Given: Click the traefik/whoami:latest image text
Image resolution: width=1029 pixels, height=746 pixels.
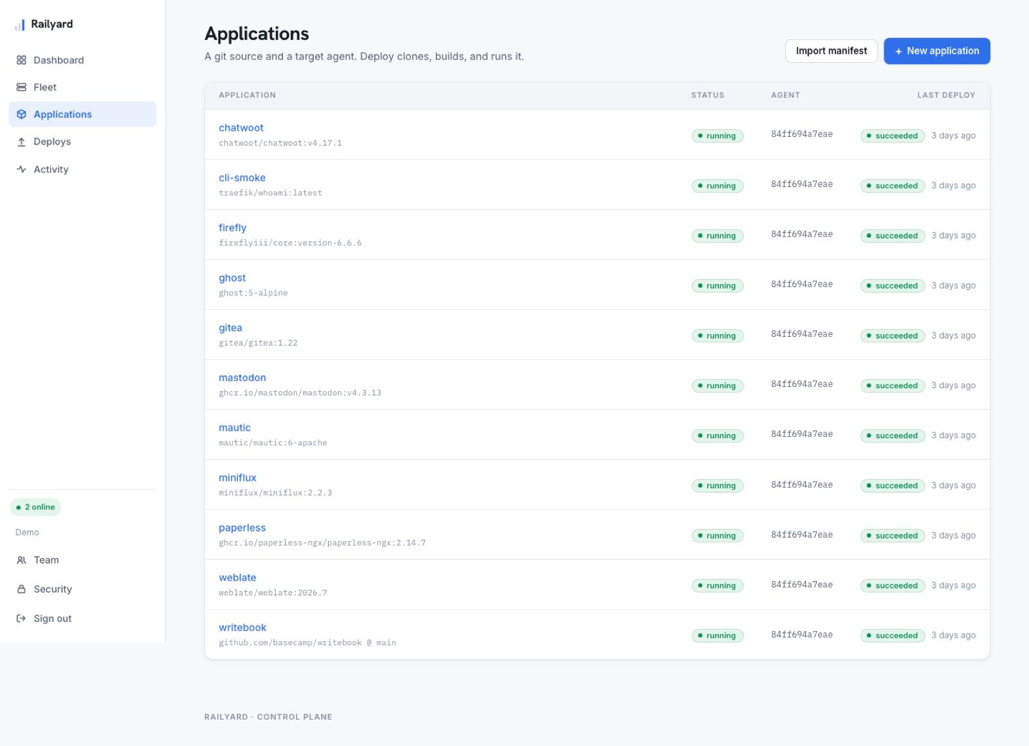Looking at the screenshot, I should 270,193.
